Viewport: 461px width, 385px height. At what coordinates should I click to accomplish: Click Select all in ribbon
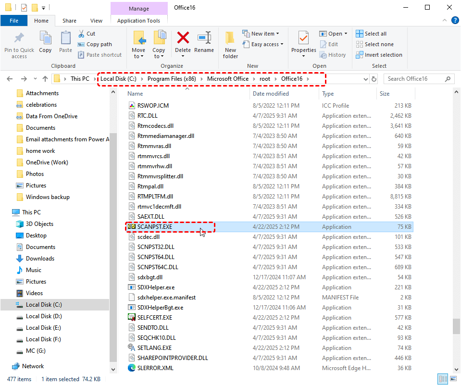tap(371, 34)
